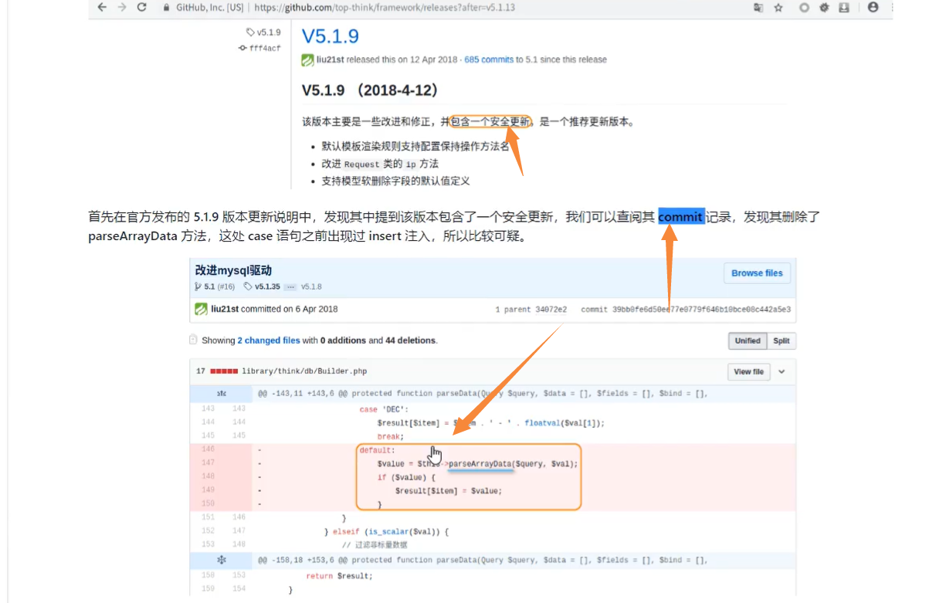Click the v5.1.9 tag icon

click(x=250, y=32)
